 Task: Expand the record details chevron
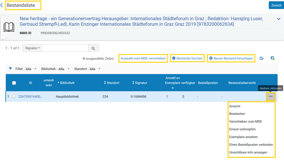pos(279,19)
